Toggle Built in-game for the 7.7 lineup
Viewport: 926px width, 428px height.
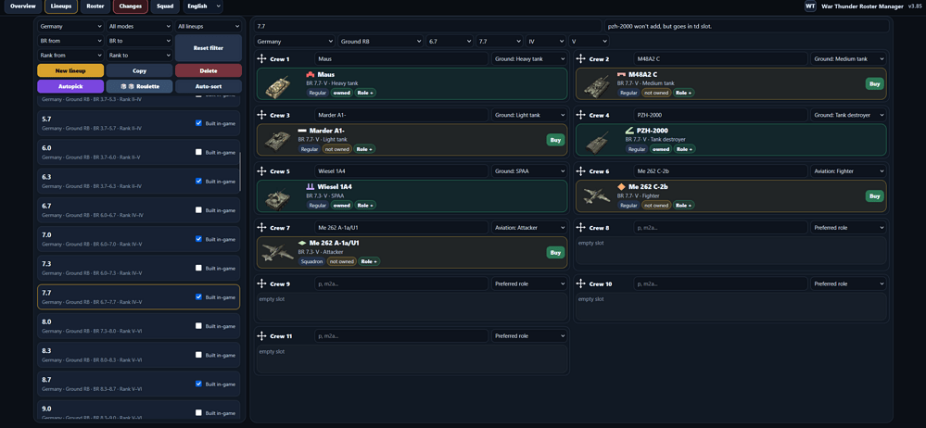point(198,297)
